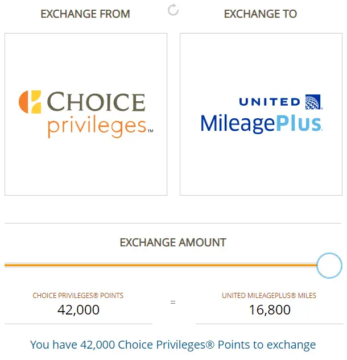The width and height of the screenshot is (347, 360).
Task: Click the blue "MileagePlus" logo text
Action: [x=261, y=123]
